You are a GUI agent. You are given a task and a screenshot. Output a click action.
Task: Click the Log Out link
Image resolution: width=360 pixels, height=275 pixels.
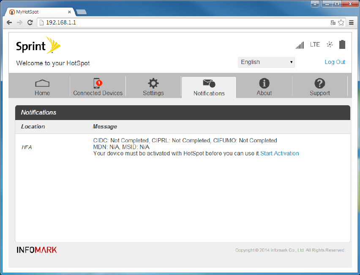pyautogui.click(x=335, y=62)
